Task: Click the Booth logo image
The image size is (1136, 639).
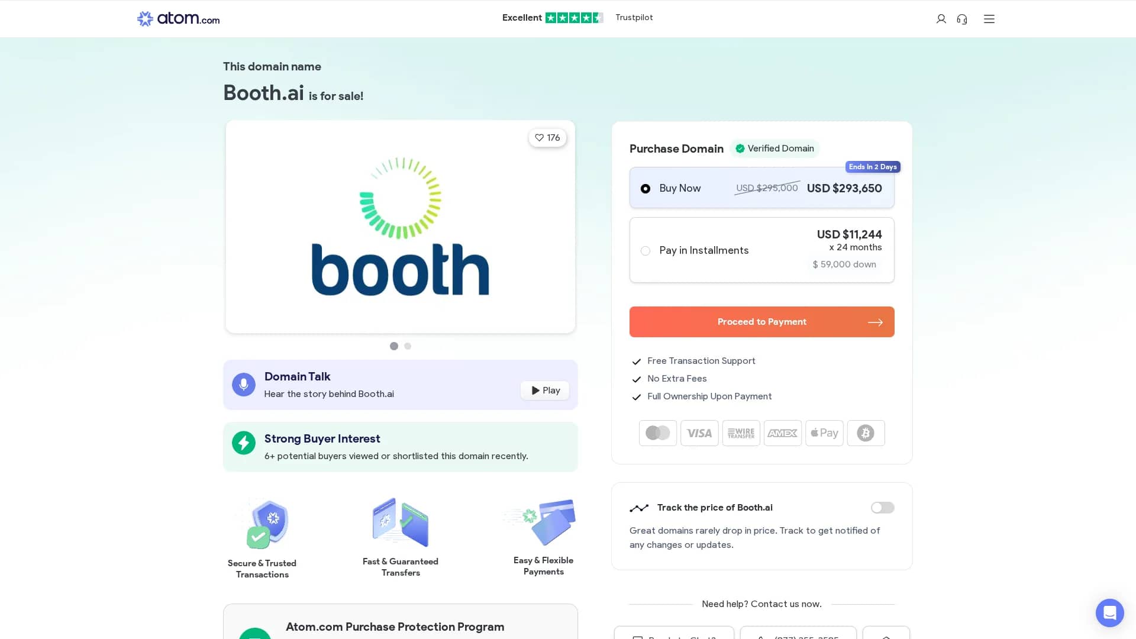Action: [401, 227]
